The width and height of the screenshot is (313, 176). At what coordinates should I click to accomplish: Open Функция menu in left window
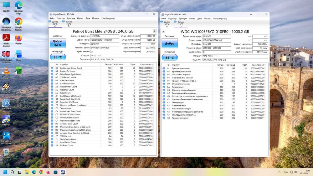click(x=71, y=18)
